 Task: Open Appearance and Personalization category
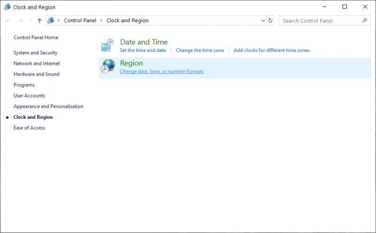[48, 106]
